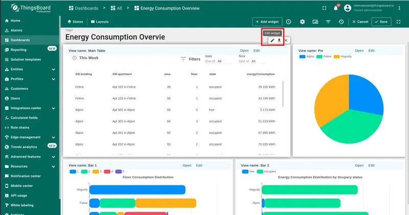This screenshot has height=215, width=409.
Task: Open the floor filter One of All dropdown
Action: [x=252, y=61]
